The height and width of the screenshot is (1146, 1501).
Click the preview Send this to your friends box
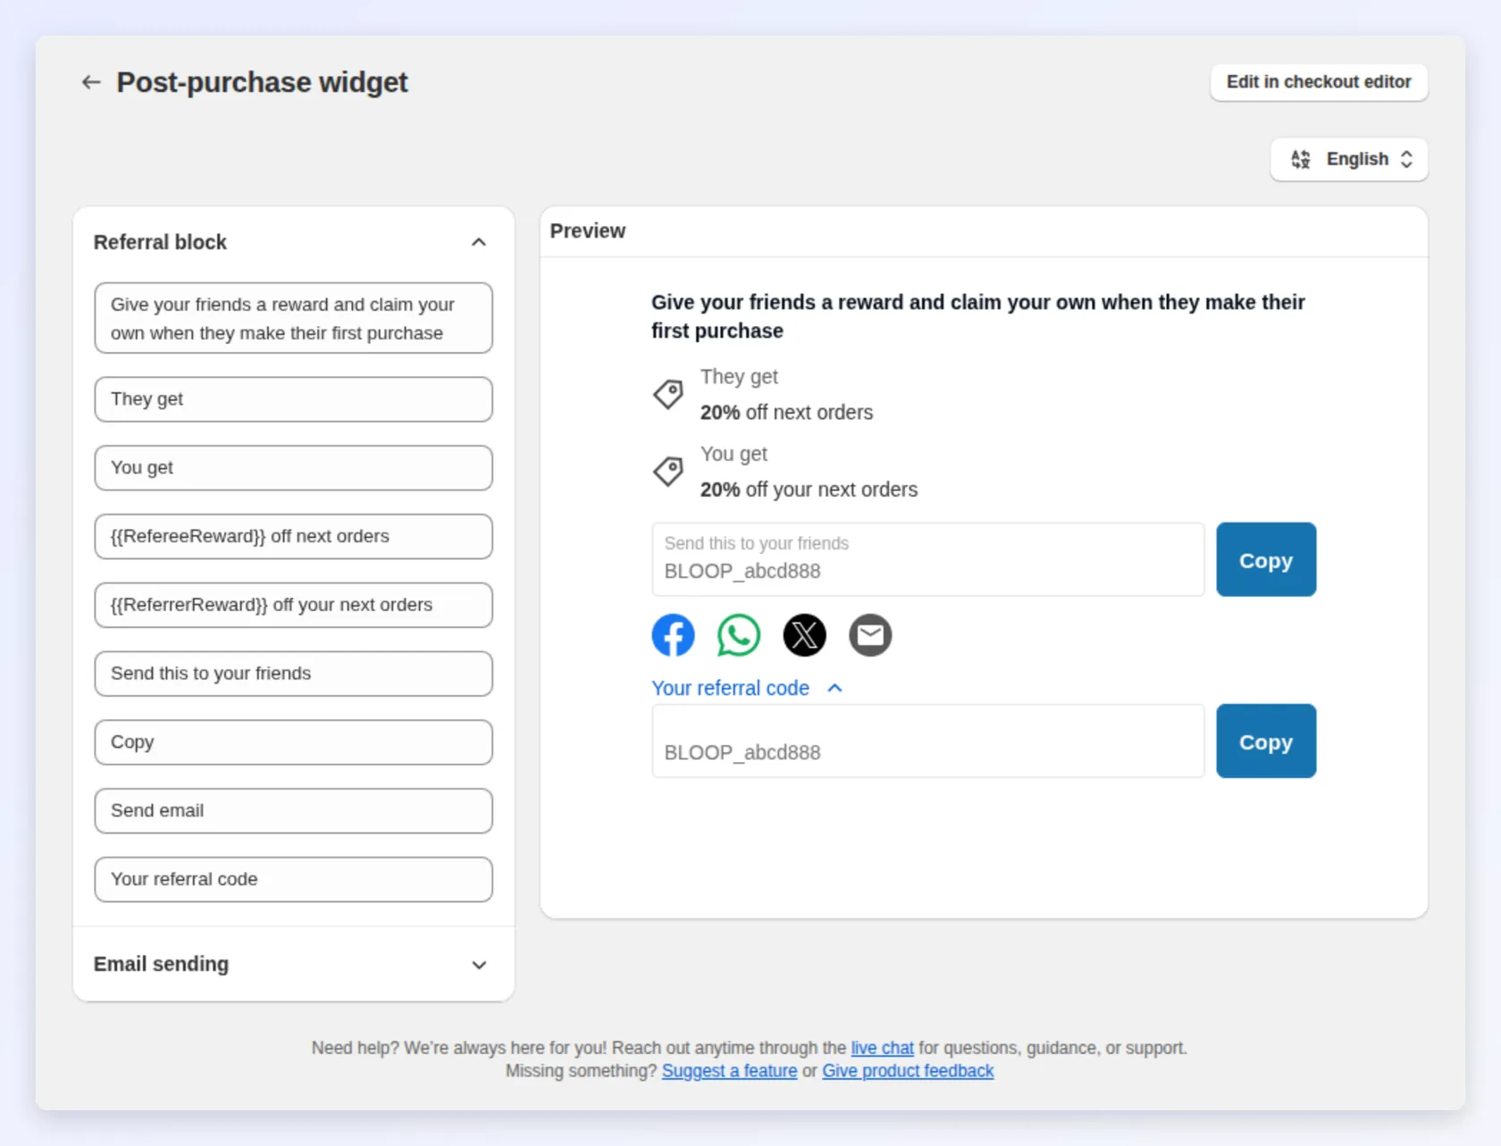coord(928,560)
